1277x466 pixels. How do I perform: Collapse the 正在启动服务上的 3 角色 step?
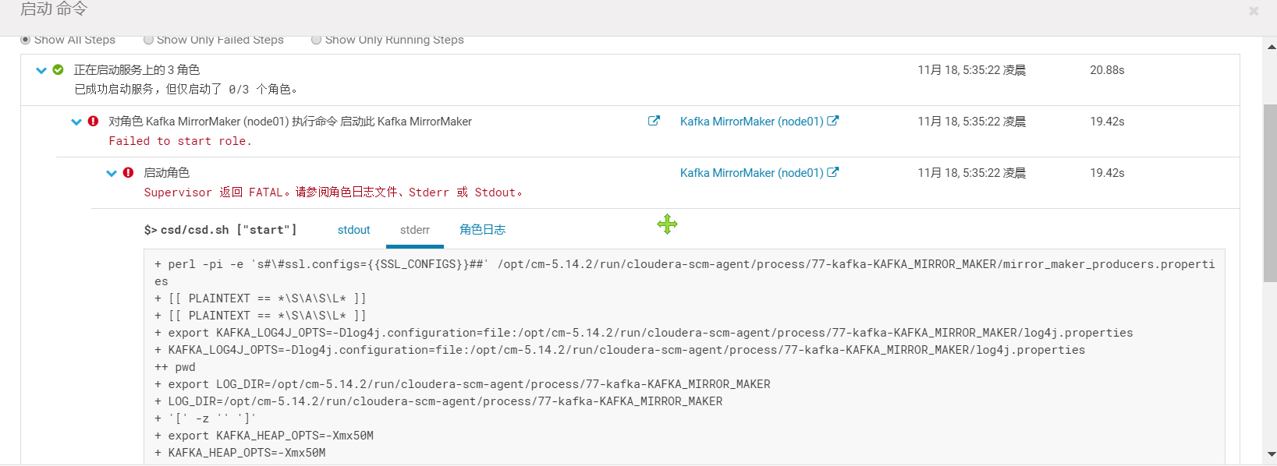(41, 70)
